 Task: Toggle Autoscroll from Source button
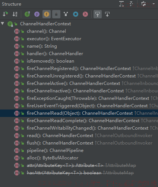point(107,14)
